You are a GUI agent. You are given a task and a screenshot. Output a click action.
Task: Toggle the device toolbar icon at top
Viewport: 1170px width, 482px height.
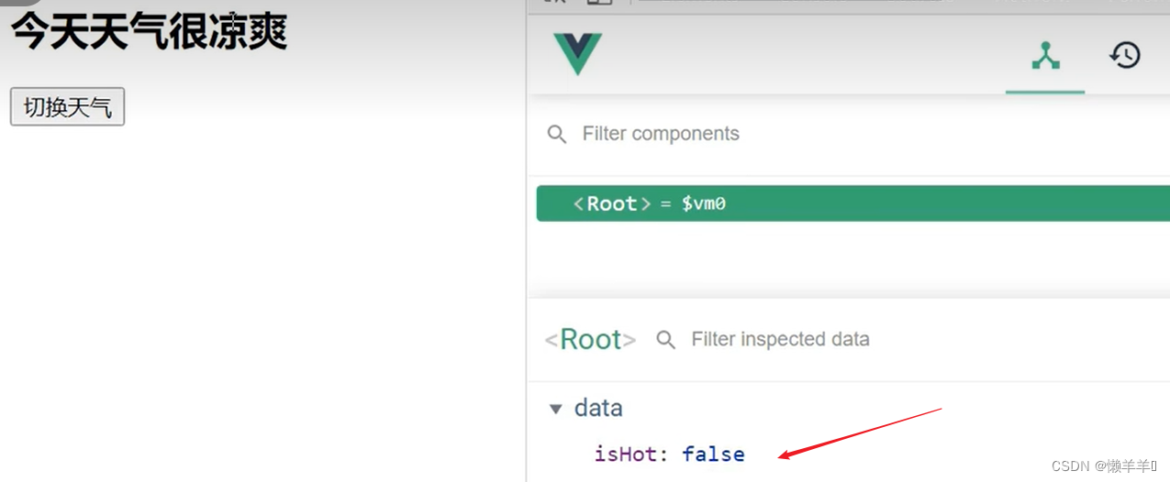[599, 3]
